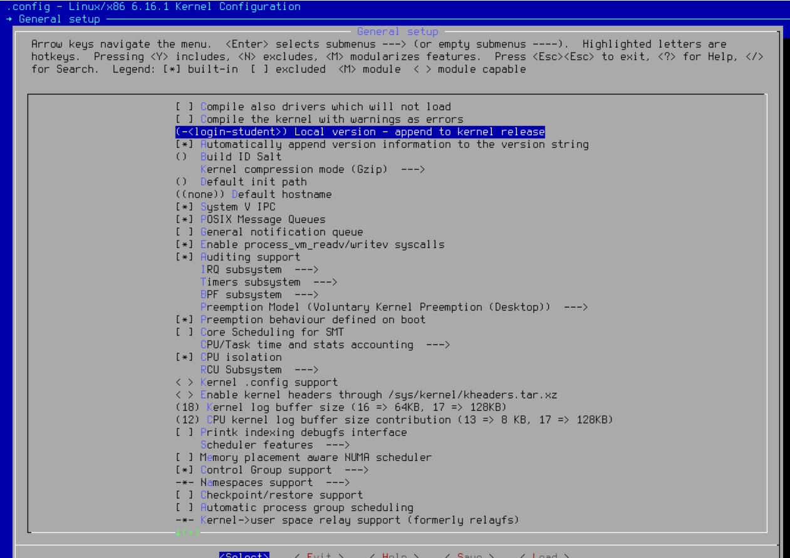The width and height of the screenshot is (790, 558).
Task: Click the < Help > button
Action: click(x=395, y=555)
